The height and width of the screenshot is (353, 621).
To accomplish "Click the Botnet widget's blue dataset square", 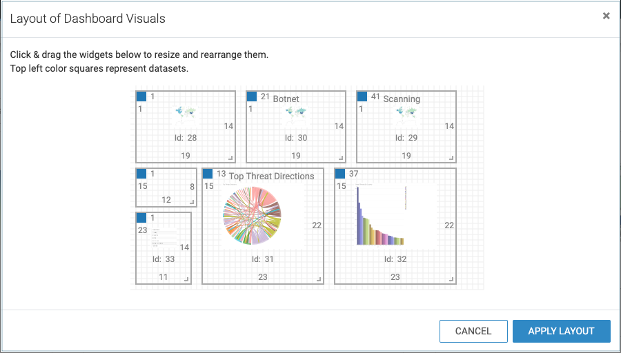I will point(252,97).
